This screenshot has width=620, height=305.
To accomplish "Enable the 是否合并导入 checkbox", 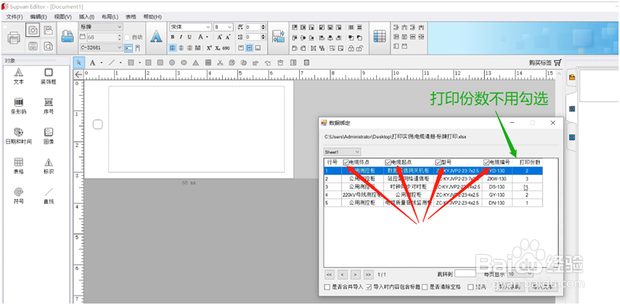I will 327,287.
